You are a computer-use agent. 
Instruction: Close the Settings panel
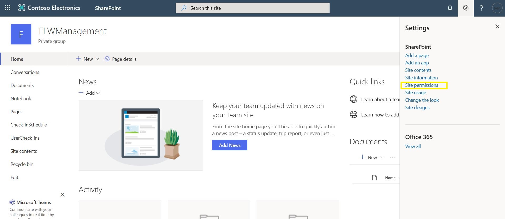click(x=497, y=26)
